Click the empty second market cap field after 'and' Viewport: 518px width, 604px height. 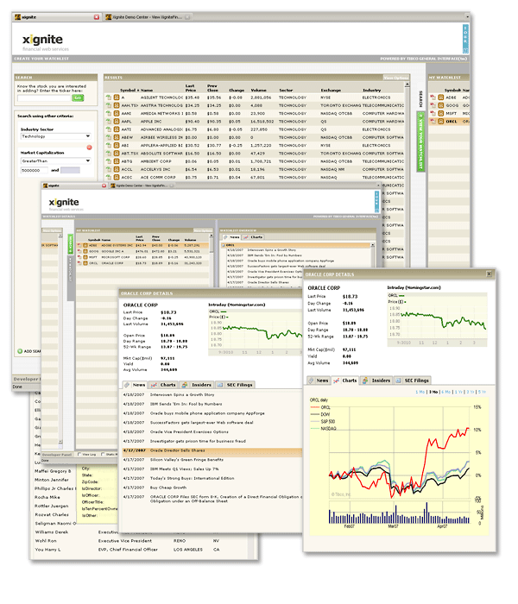click(70, 170)
